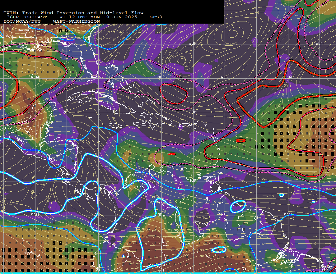This screenshot has height=274, width=336.
Task: Click the small red ellipse in the Caribbean Sea
Action: point(171,154)
